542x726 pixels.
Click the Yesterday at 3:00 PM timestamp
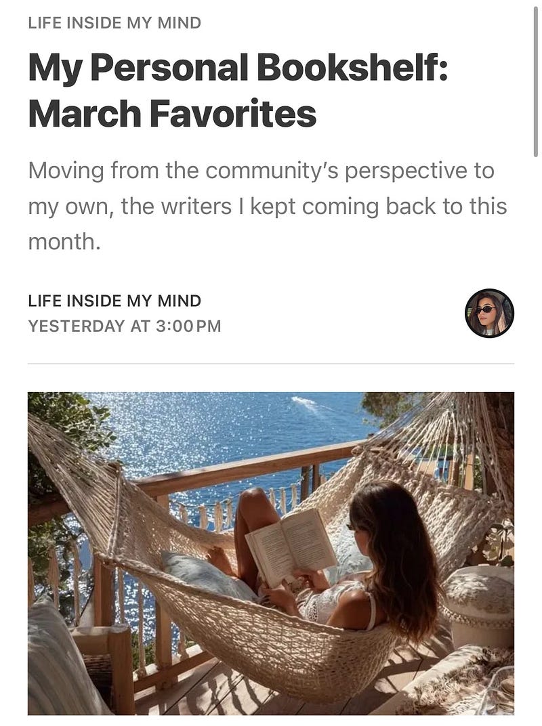pyautogui.click(x=125, y=326)
